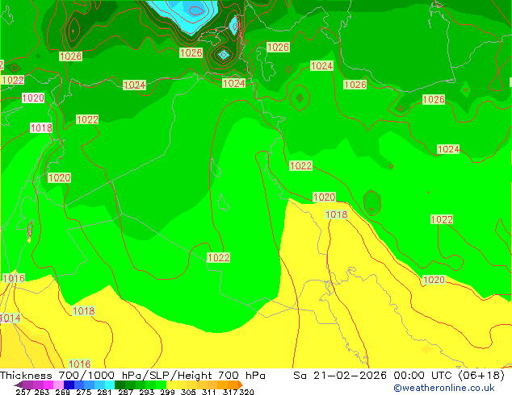
Task: Click the legend value 257
Action: click(23, 392)
